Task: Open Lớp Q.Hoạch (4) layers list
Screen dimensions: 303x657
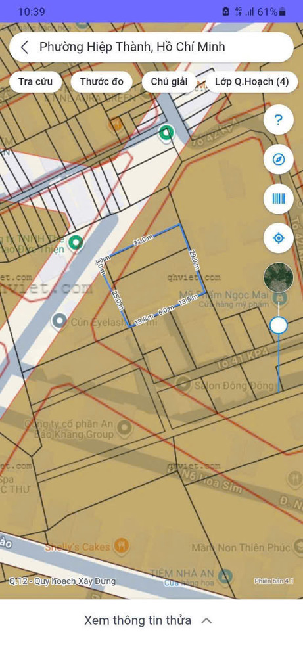Action: pos(252,81)
